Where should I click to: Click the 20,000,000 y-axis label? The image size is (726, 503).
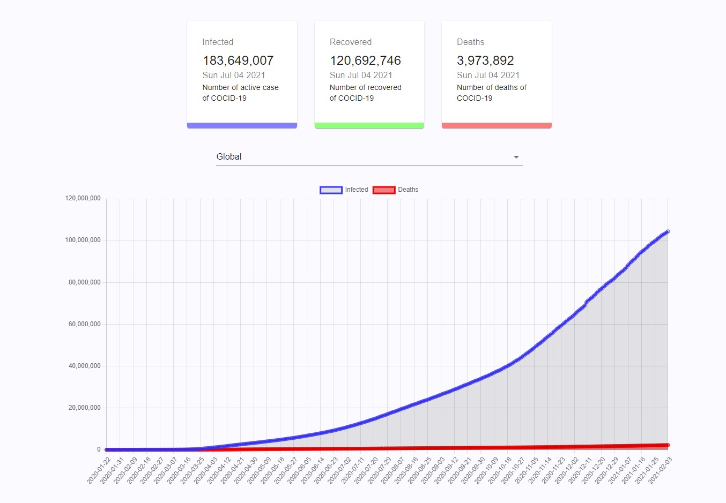85,408
